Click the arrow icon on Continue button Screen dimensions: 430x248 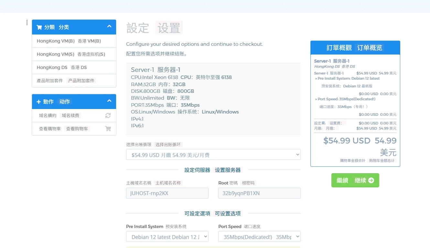click(371, 181)
